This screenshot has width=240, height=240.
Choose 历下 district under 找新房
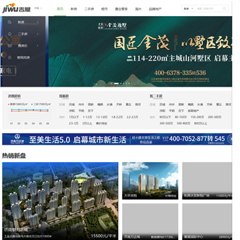(x=91, y=111)
